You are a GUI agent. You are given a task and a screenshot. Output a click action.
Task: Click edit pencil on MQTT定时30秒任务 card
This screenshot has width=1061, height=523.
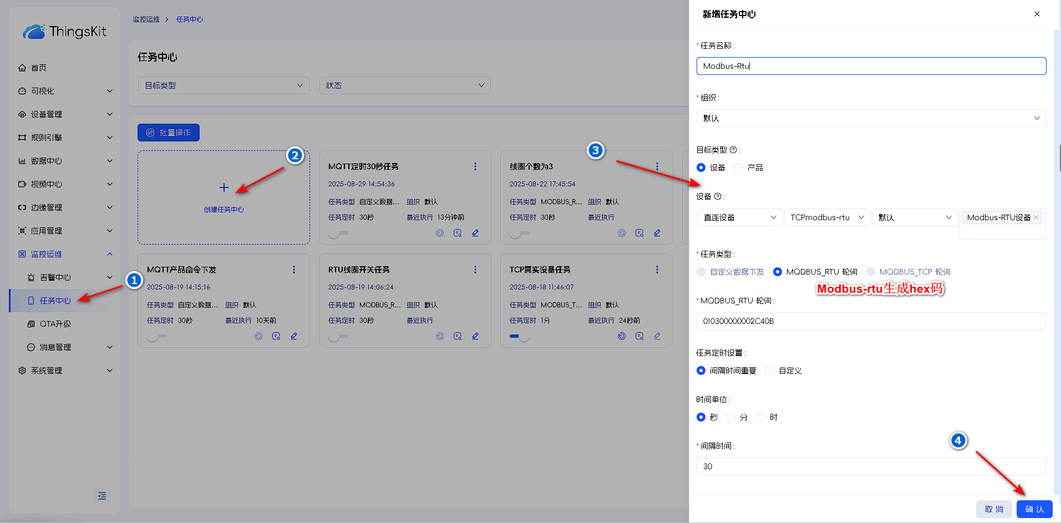point(475,233)
